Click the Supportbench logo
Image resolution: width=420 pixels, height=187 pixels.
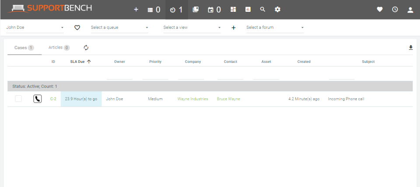(49, 9)
